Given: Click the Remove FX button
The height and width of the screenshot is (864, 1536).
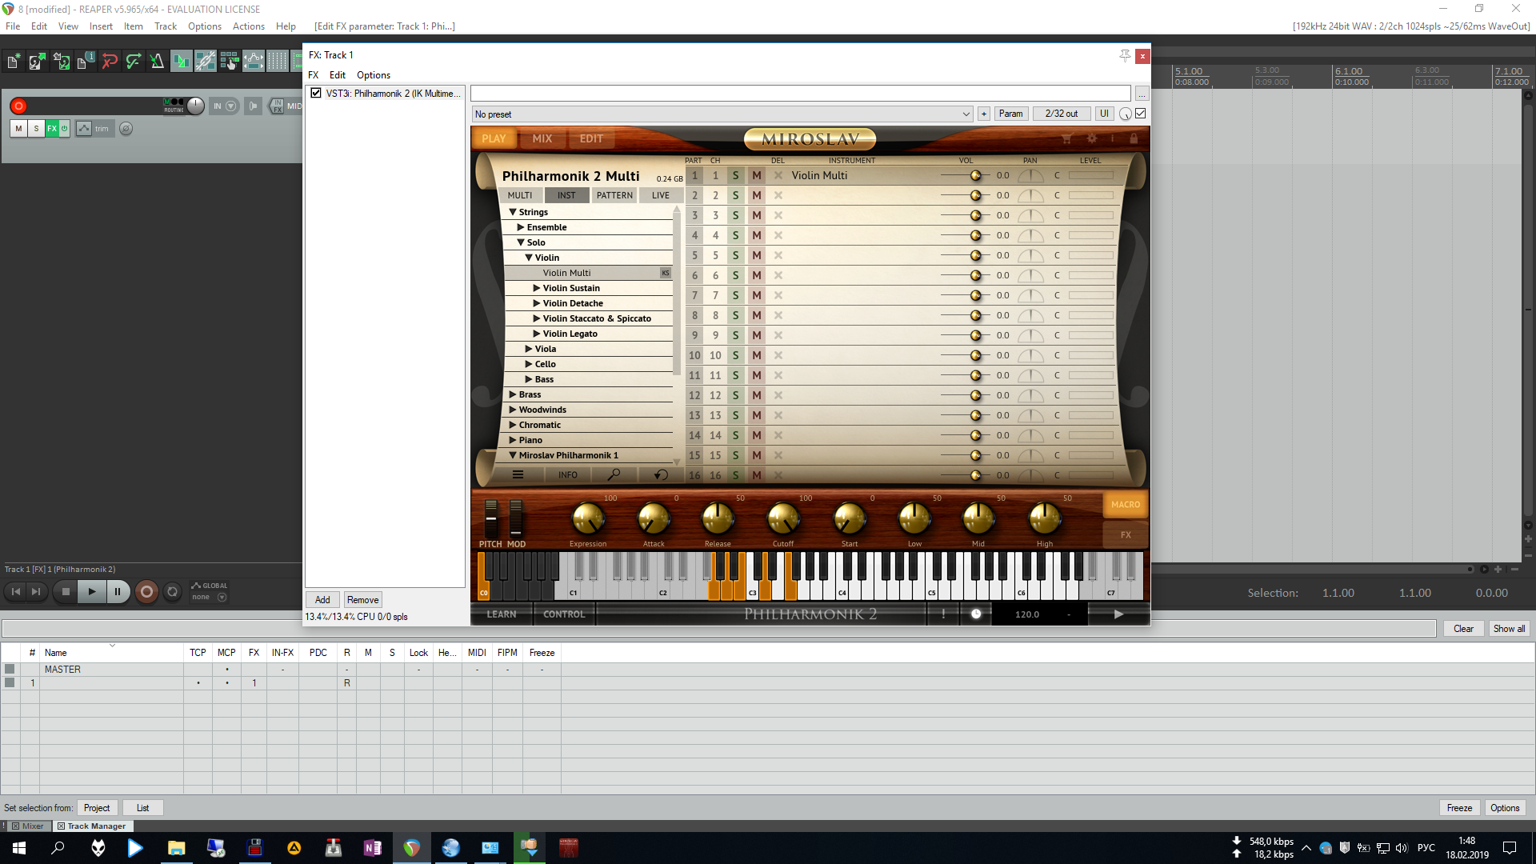Looking at the screenshot, I should click(362, 600).
